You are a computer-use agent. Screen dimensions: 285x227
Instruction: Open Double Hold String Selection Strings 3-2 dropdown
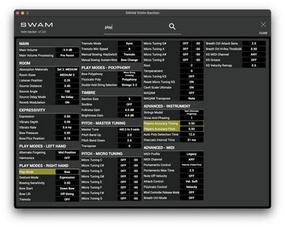click(x=129, y=85)
